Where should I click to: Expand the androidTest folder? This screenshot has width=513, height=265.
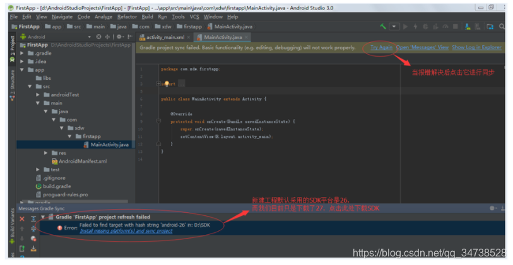38,94
